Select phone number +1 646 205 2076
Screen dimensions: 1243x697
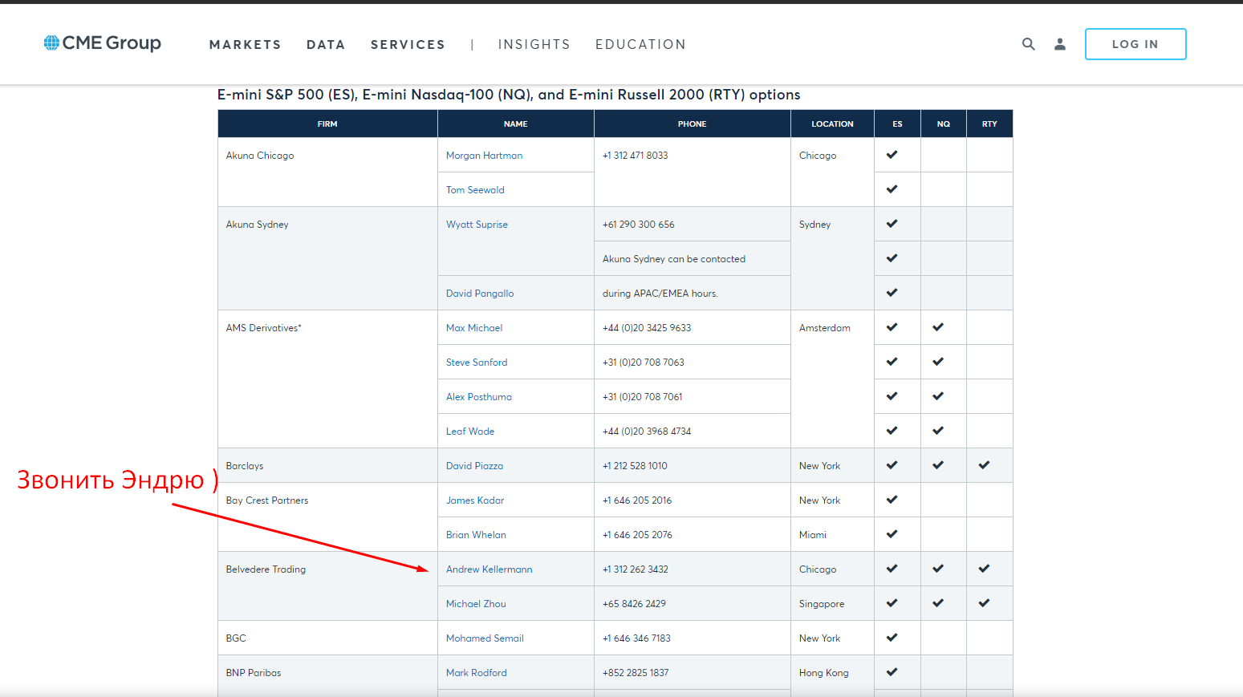(637, 535)
